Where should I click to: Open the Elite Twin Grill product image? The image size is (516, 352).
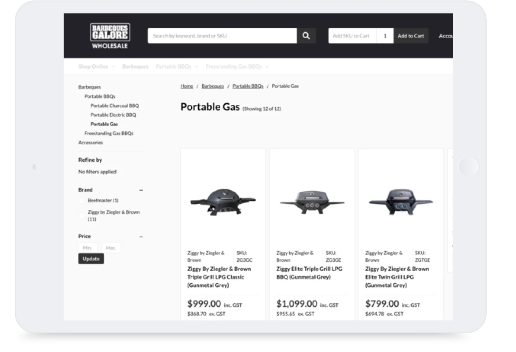pyautogui.click(x=400, y=202)
